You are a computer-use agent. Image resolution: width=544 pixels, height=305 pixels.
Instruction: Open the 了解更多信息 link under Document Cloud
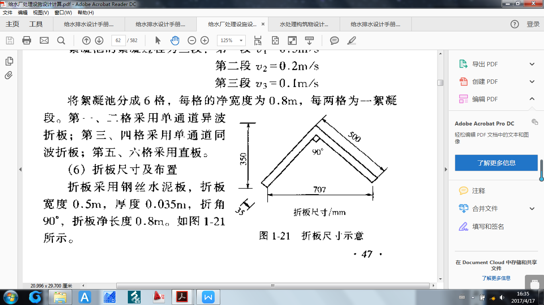coord(496,278)
